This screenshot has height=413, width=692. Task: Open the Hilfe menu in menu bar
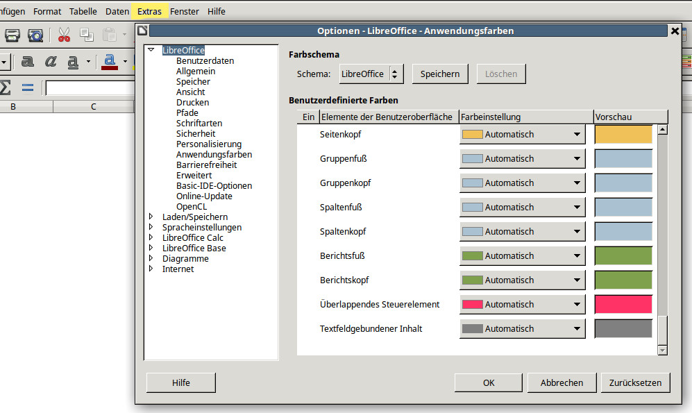(x=217, y=12)
